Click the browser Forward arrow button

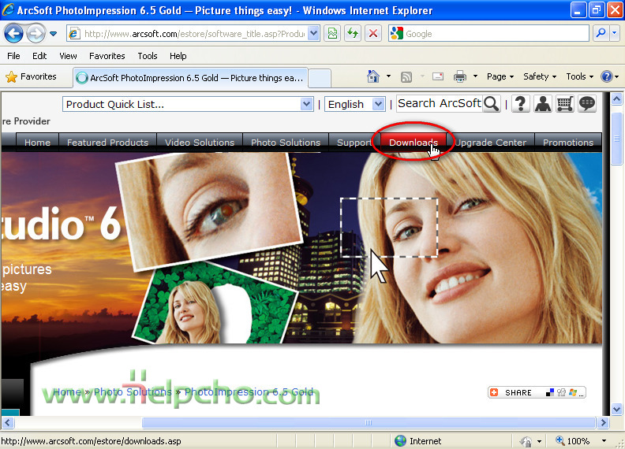(36, 34)
